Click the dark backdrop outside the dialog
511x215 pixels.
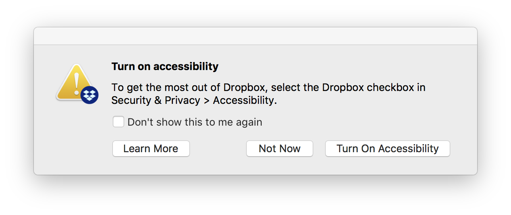(255, 195)
